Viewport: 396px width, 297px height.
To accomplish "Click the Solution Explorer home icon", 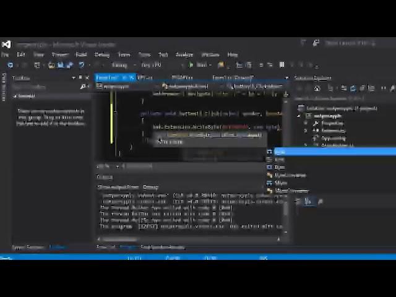I will coord(317,88).
